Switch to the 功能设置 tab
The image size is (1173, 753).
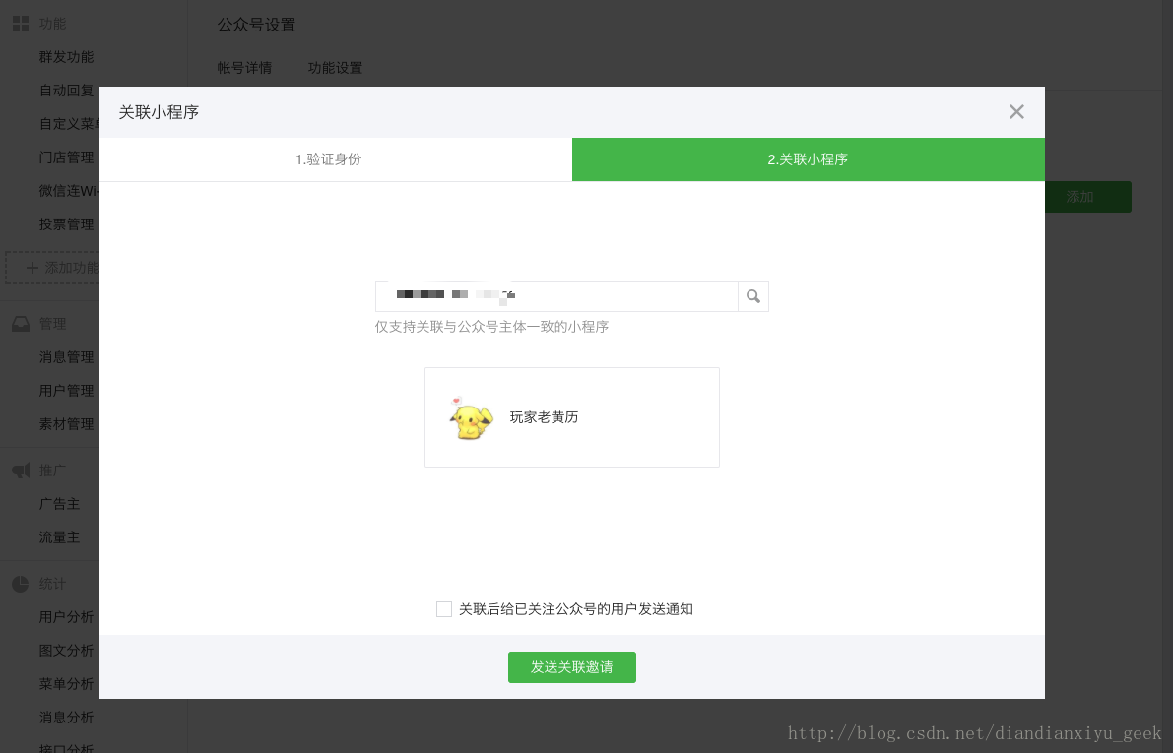coord(334,68)
